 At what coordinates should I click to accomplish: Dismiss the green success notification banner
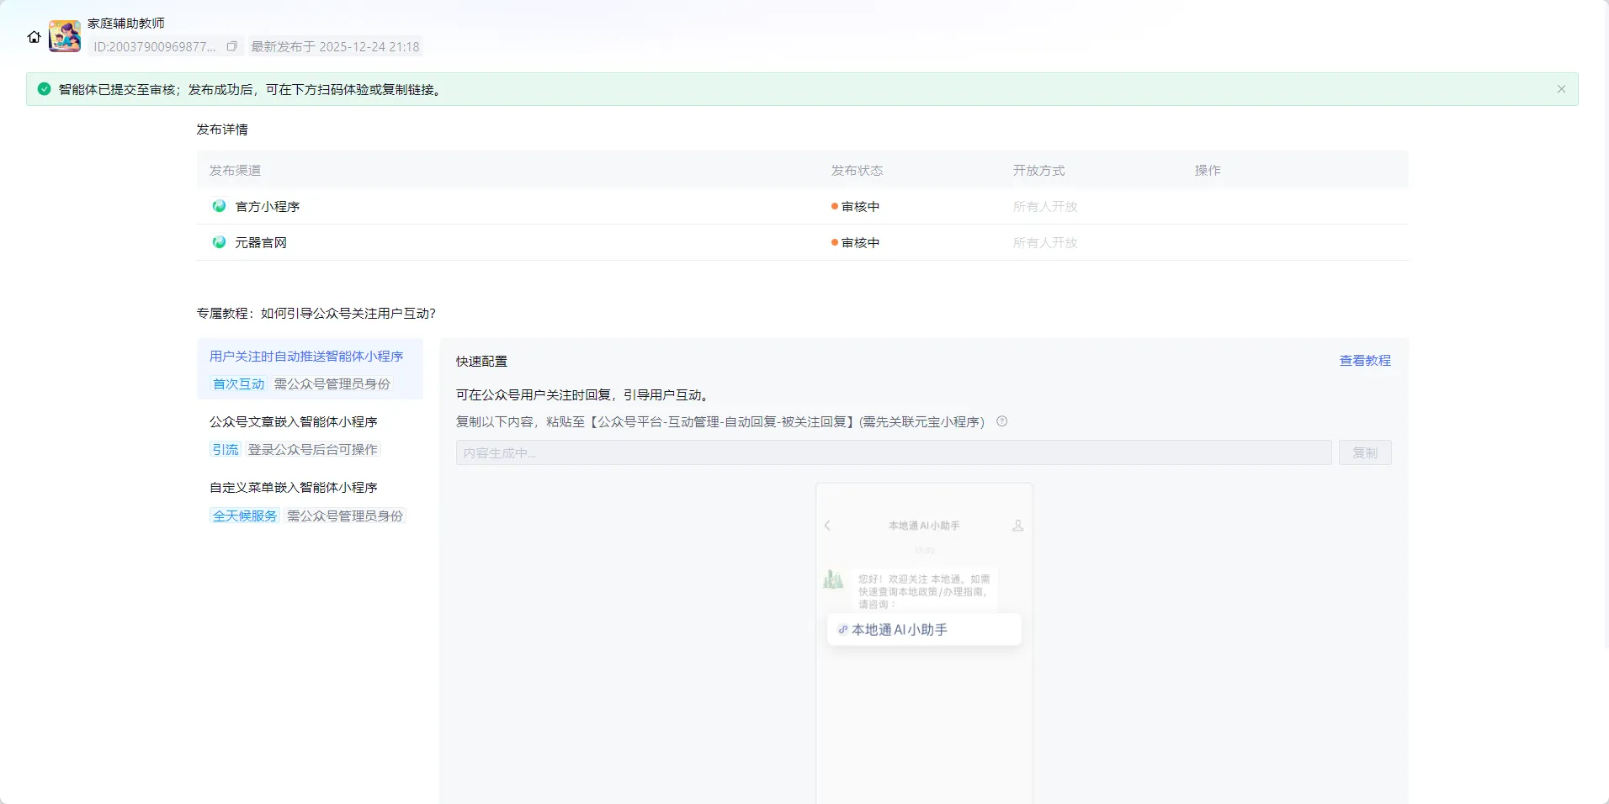(x=1561, y=89)
